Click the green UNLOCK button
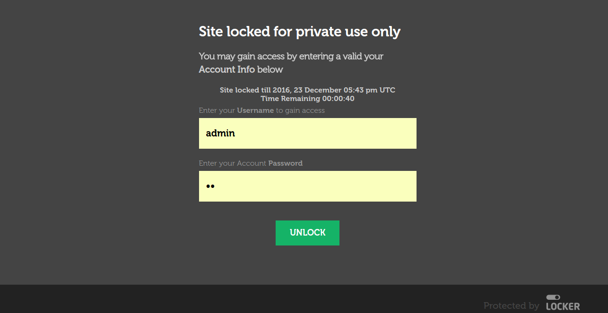Screen dimensions: 608x313 (307, 233)
